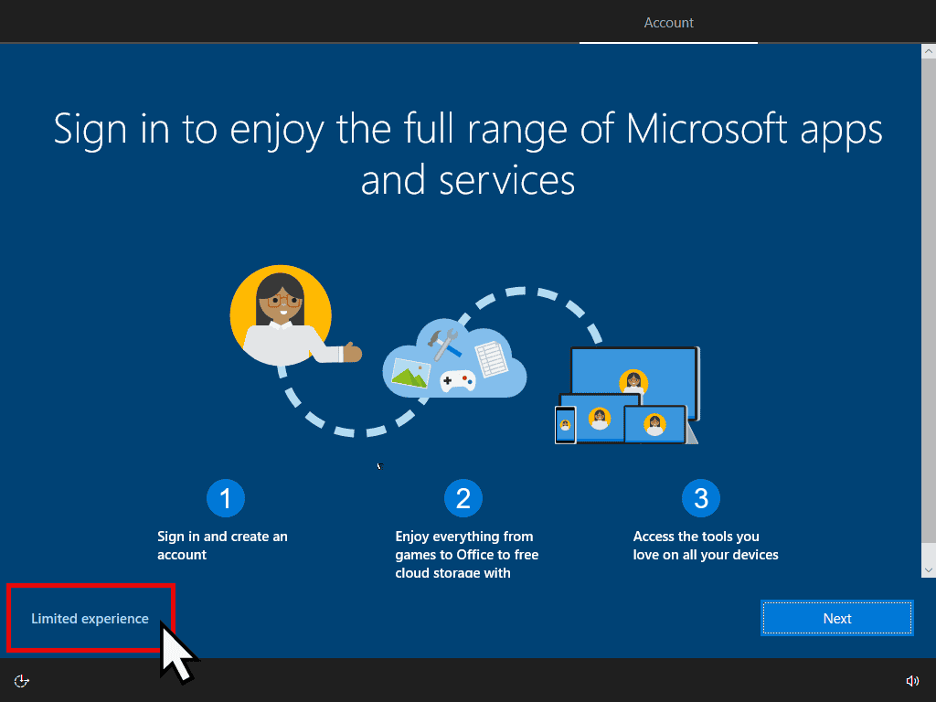
Task: Click the hammer and wrench icon
Action: (447, 344)
